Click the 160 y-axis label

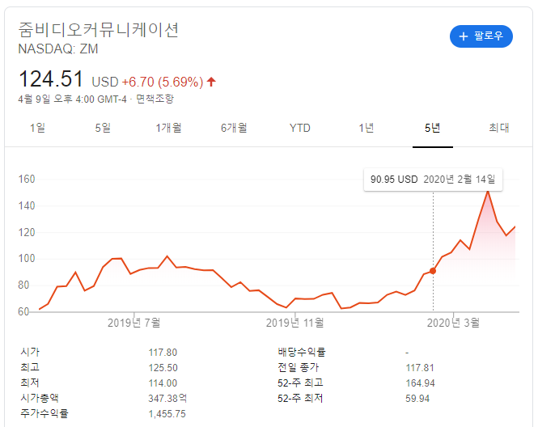(x=27, y=179)
